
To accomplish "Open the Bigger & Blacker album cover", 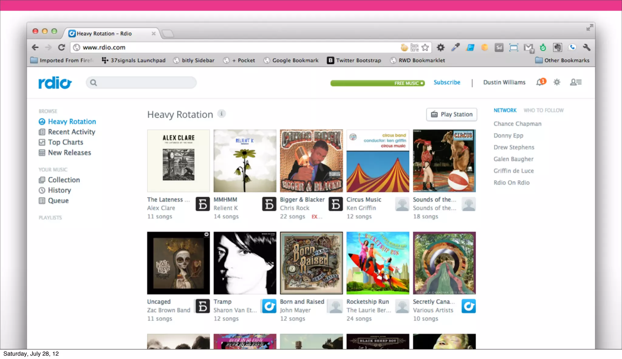I will coord(311,161).
